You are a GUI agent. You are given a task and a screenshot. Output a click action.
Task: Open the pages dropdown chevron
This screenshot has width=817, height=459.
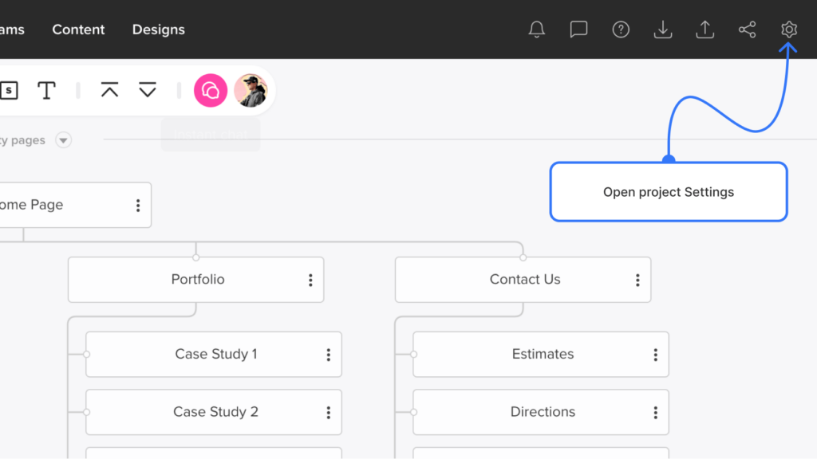(x=63, y=140)
